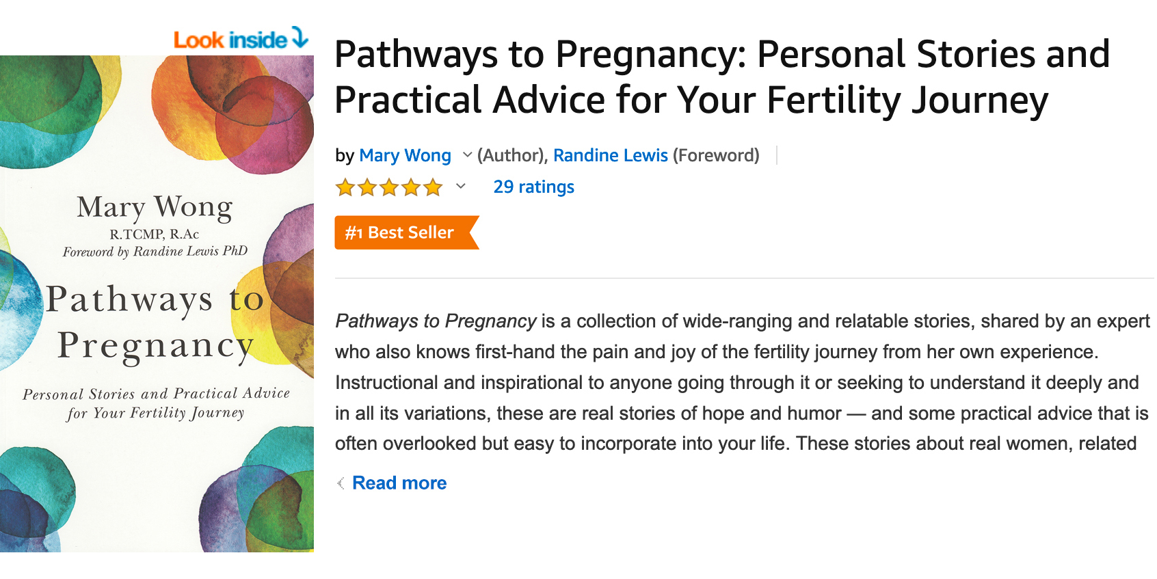The image size is (1157, 579).
Task: Open the dropdown next to Mary Wong
Action: point(468,156)
